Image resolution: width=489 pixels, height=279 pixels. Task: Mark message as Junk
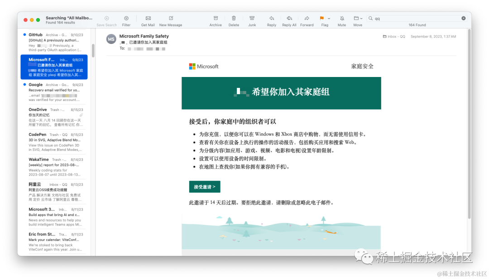click(252, 19)
